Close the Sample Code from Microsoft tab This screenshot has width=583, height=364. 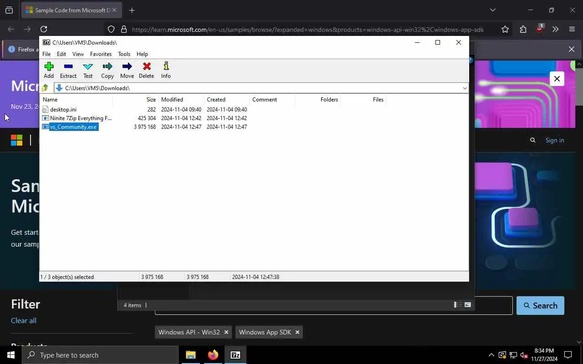(x=114, y=10)
